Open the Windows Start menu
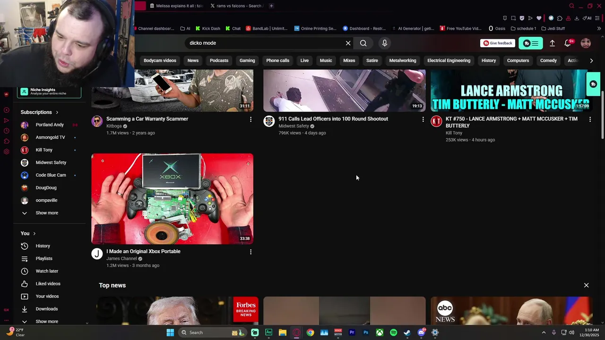Image resolution: width=605 pixels, height=340 pixels. pos(170,332)
